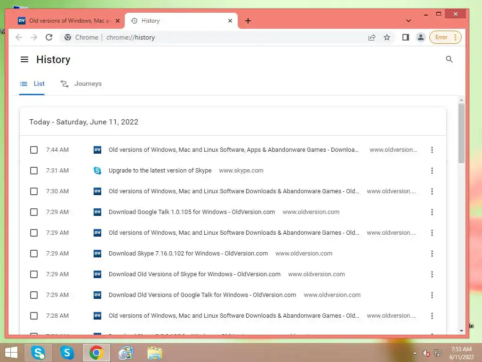This screenshot has width=482, height=362.
Task: Open the second Skype taskbar icon
Action: 67,353
